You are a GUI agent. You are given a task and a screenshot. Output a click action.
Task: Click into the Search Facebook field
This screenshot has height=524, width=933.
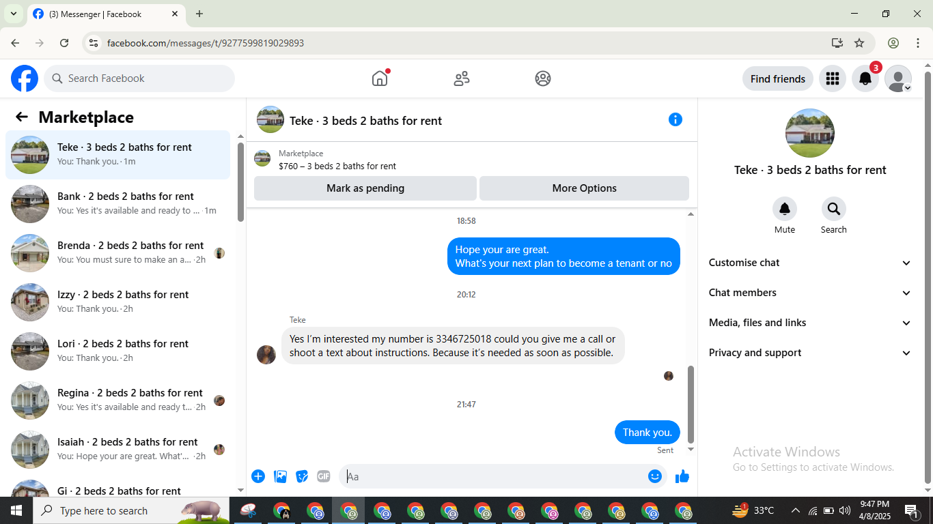pos(139,78)
